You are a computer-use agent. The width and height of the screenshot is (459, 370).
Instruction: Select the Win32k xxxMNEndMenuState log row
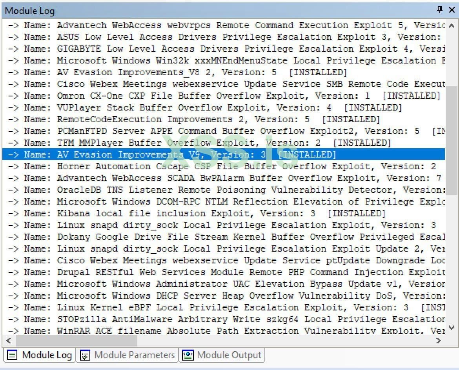tap(224, 60)
